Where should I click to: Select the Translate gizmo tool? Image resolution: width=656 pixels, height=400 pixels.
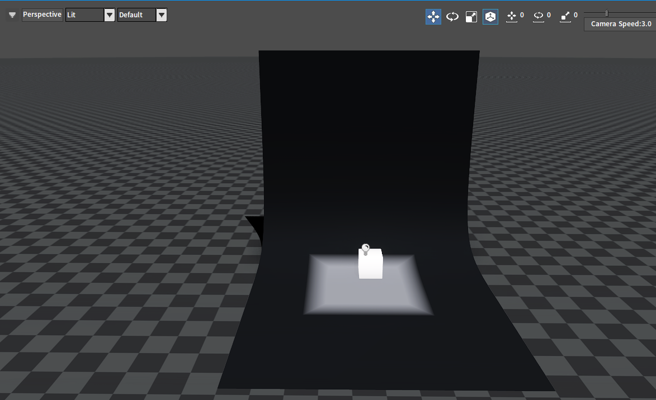433,17
